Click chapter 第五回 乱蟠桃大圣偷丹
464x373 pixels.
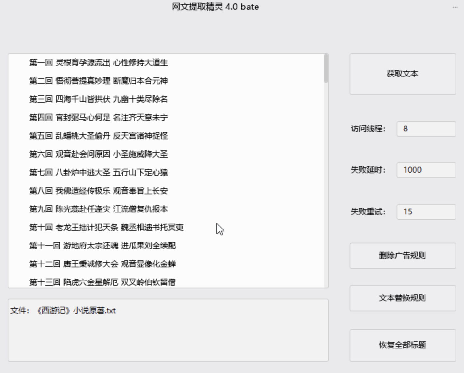pyautogui.click(x=98, y=136)
